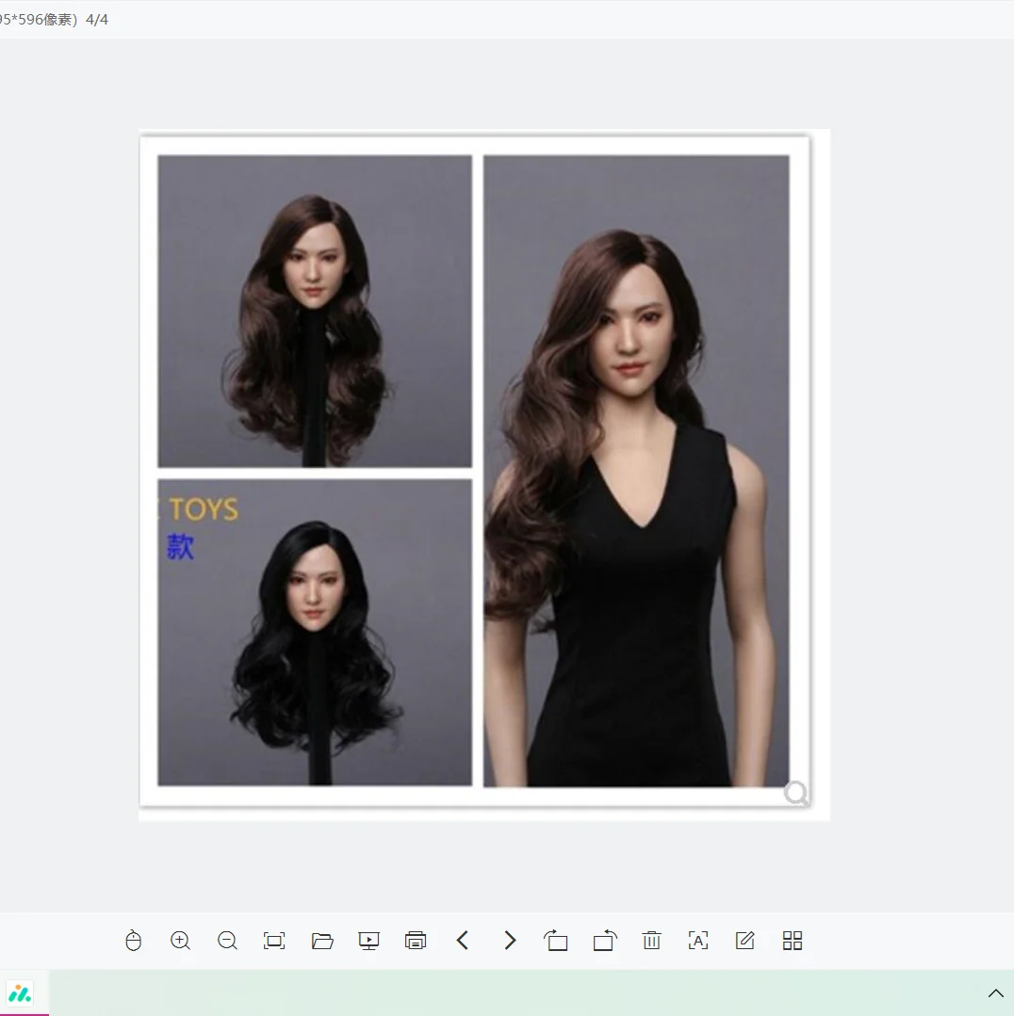
Task: Expand the bottom panel with the chevron
Action: coord(995,993)
